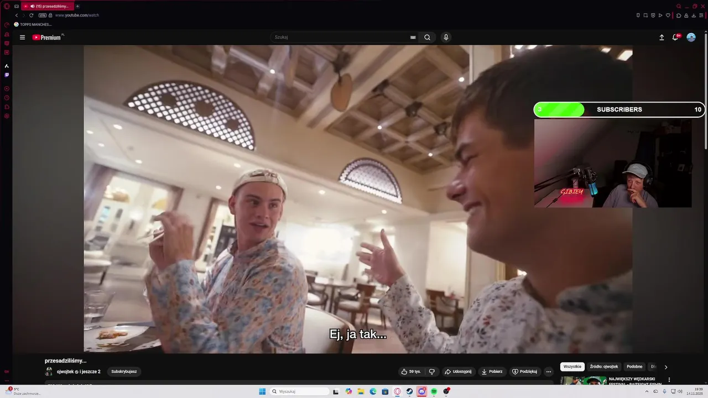This screenshot has height=398, width=708.
Task: Open YouTube notifications bell
Action: (x=675, y=37)
